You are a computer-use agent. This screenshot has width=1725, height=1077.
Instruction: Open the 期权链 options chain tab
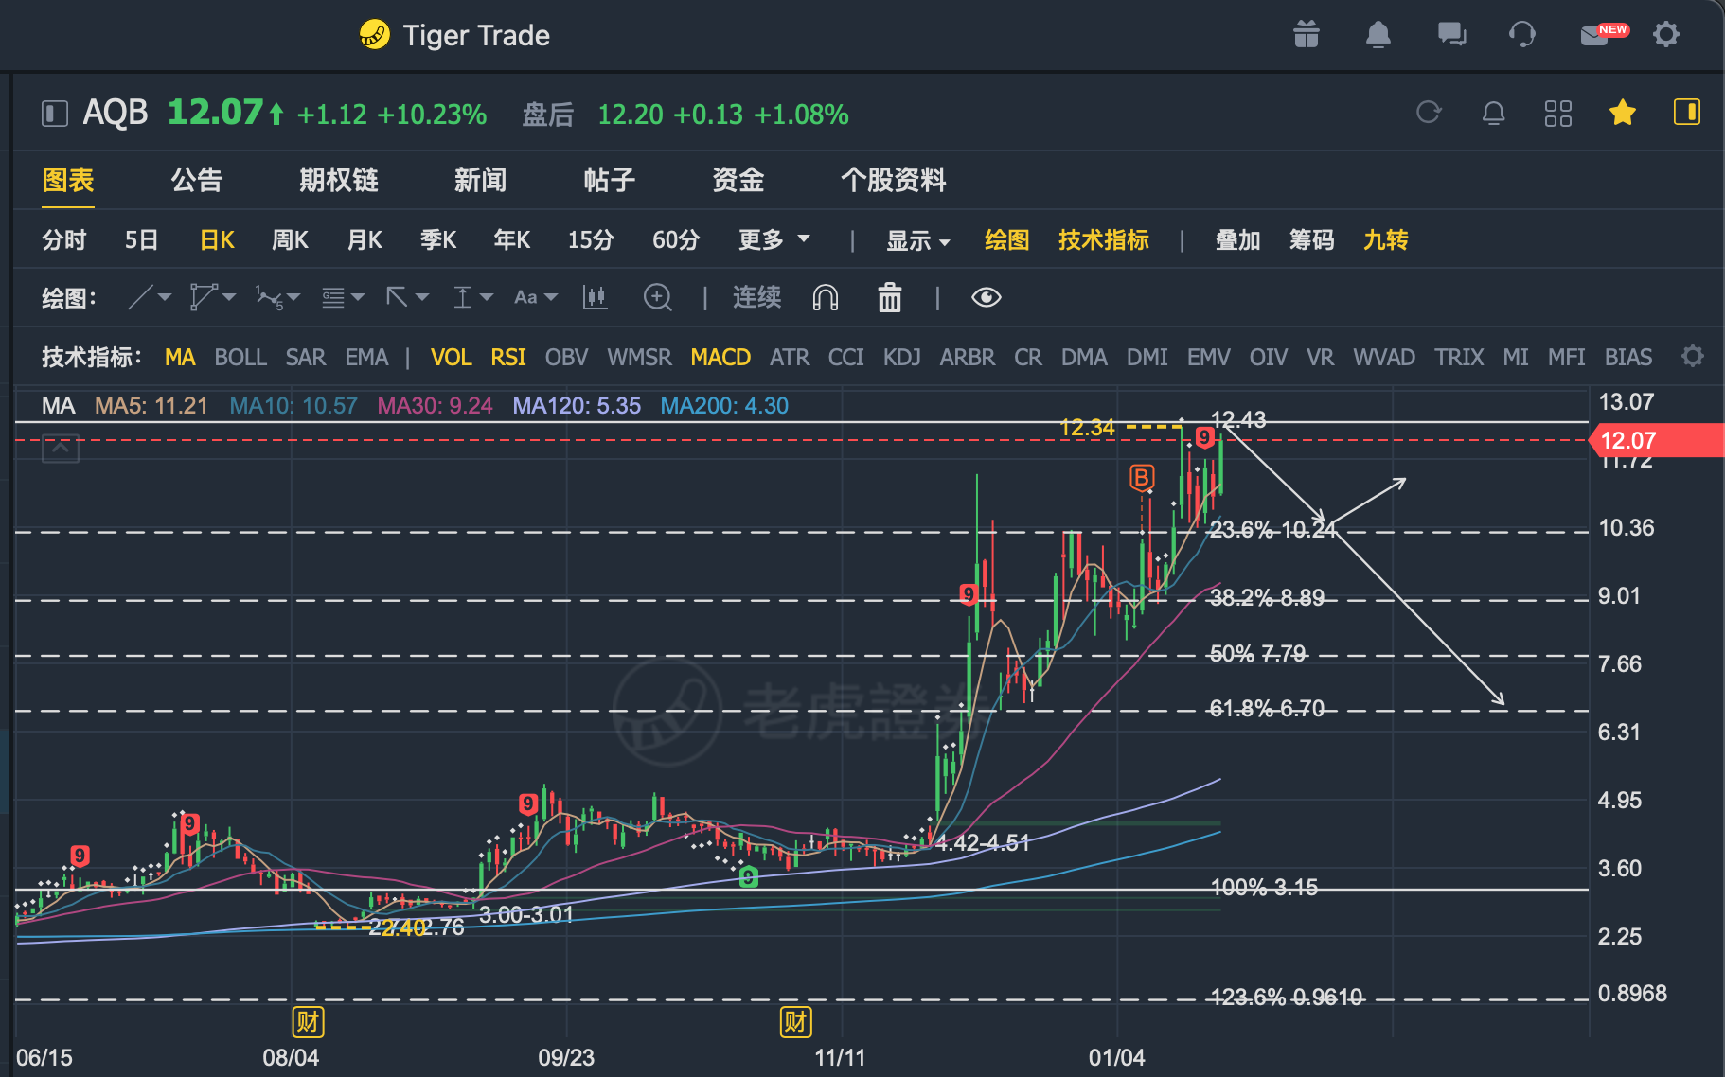(x=338, y=180)
